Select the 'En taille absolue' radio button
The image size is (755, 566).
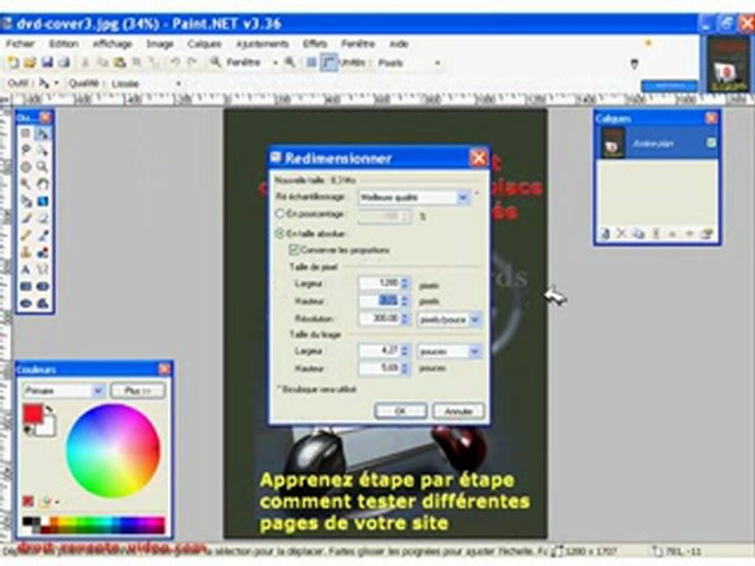coord(280,233)
